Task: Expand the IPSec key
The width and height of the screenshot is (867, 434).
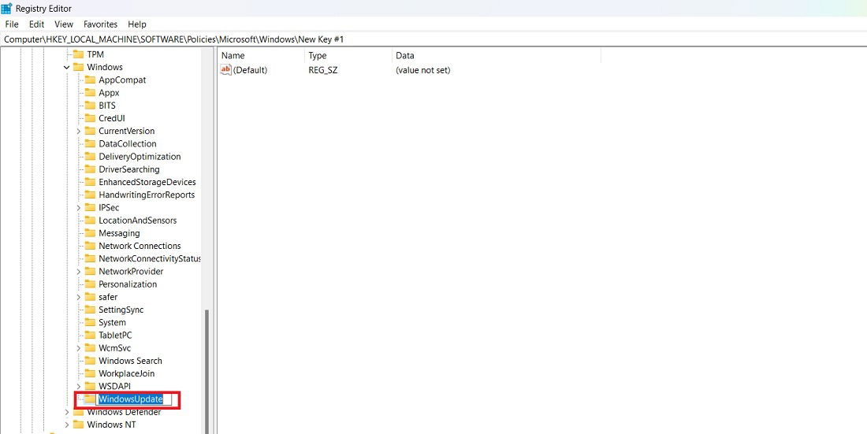Action: [78, 208]
